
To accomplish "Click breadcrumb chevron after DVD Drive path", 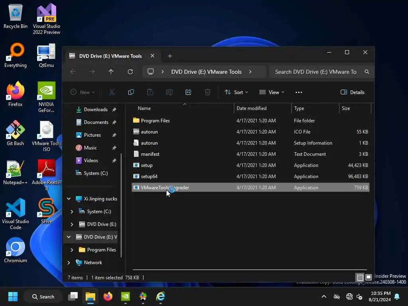I will click(x=250, y=72).
